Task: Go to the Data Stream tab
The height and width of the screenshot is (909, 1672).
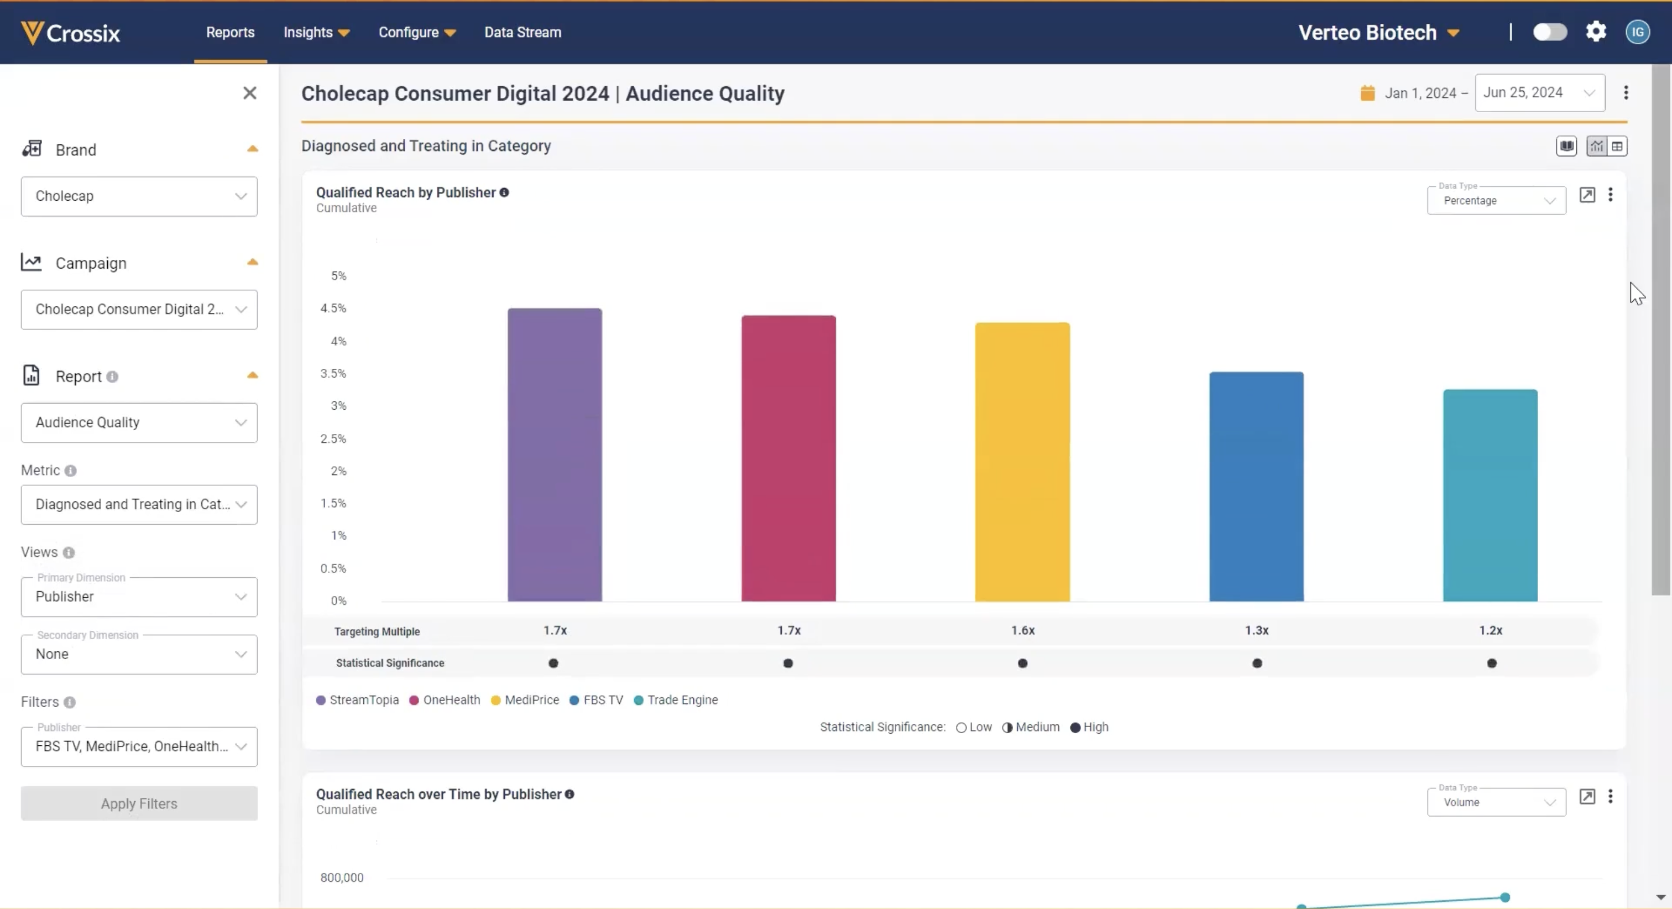Action: tap(522, 33)
